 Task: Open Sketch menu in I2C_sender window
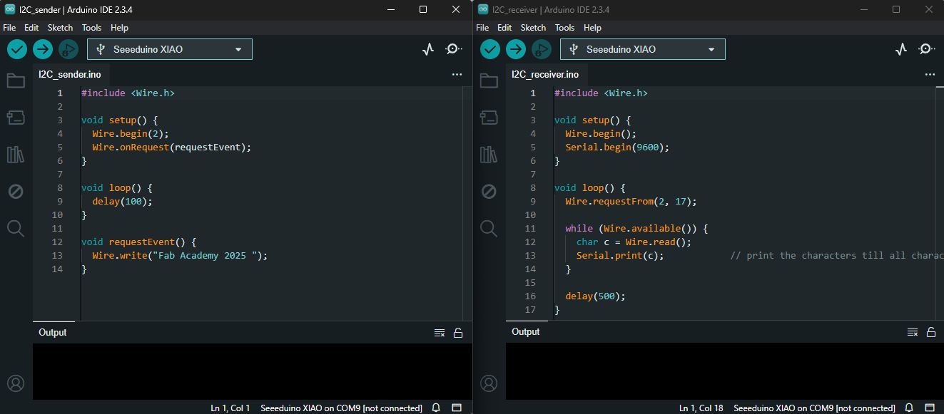[60, 28]
